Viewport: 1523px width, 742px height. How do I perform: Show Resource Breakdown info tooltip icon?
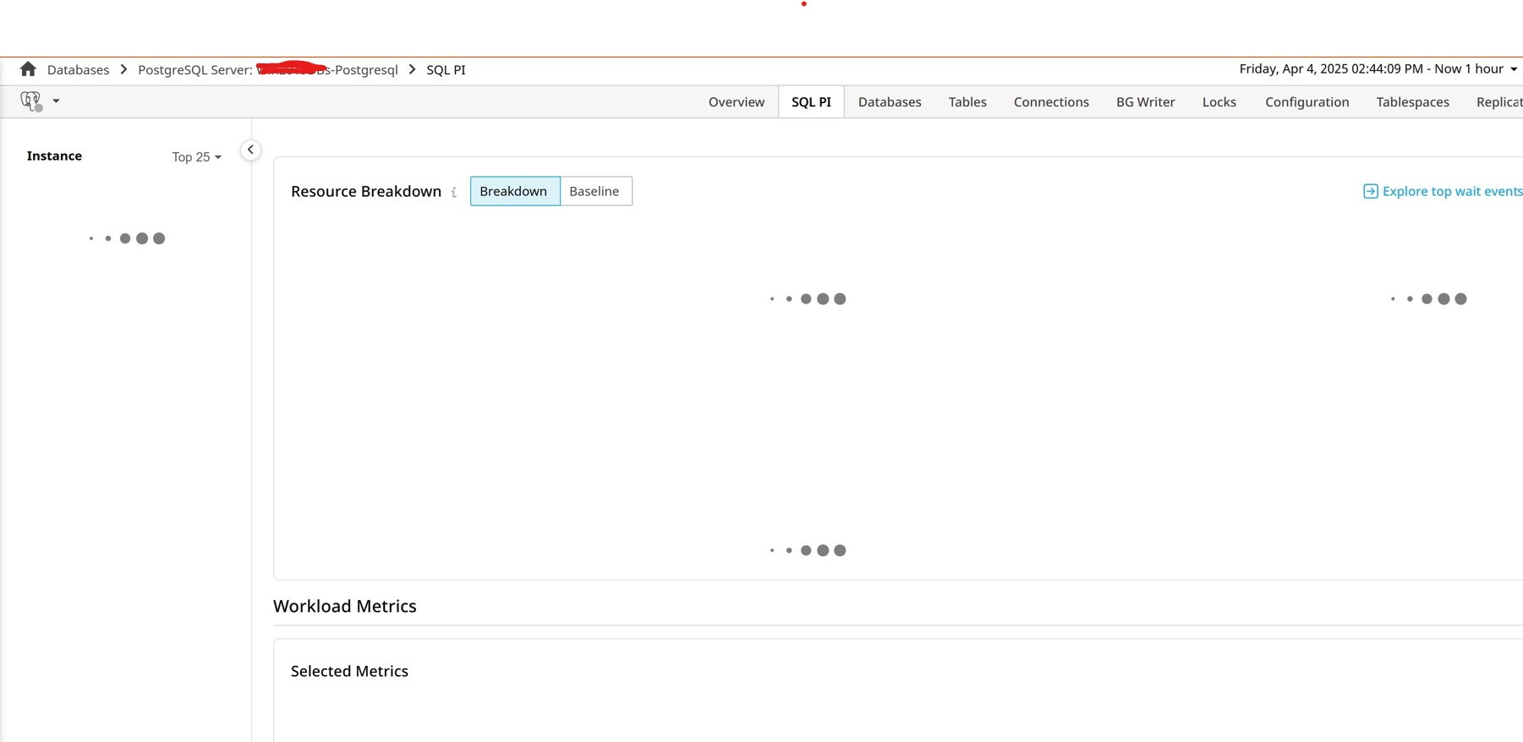[454, 192]
